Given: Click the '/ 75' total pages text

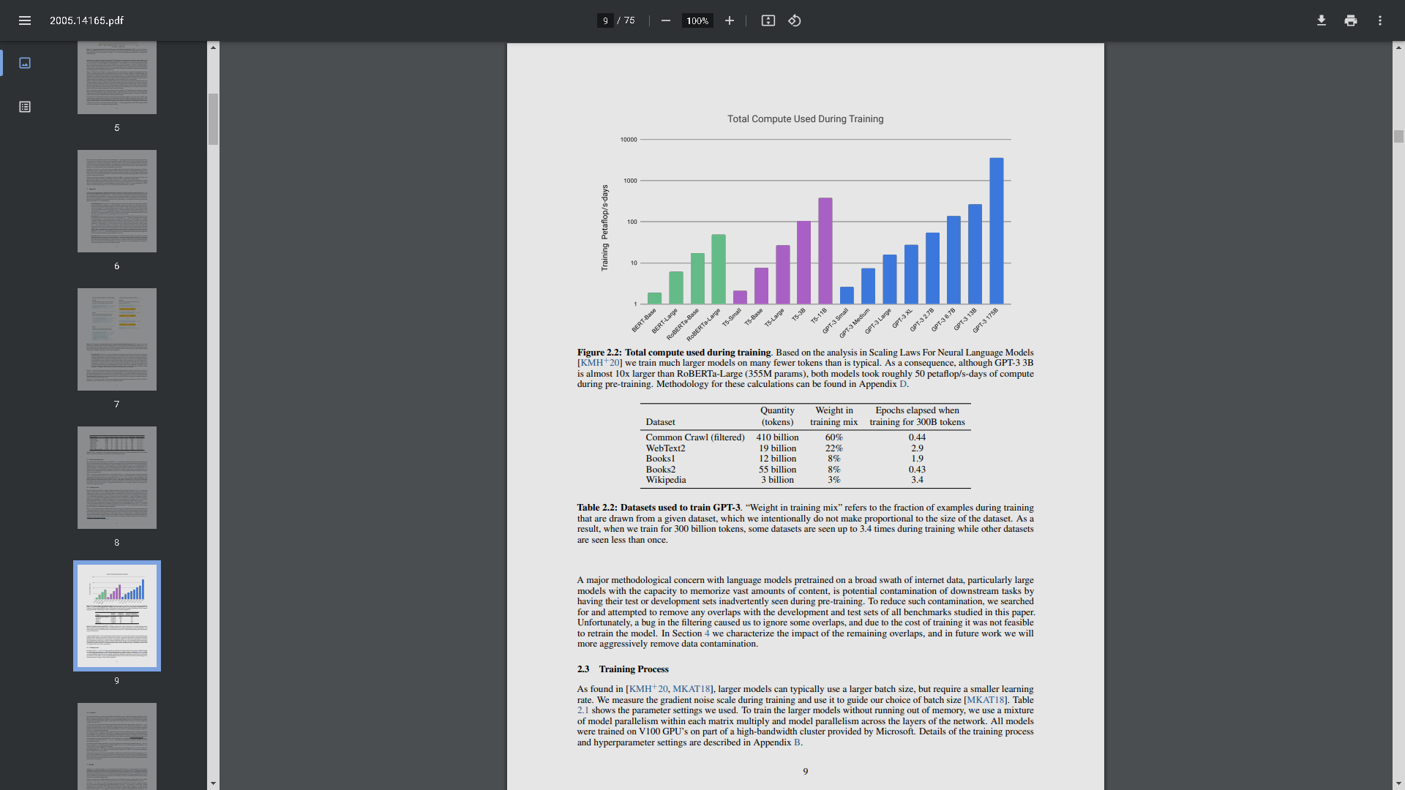Looking at the screenshot, I should 626,20.
